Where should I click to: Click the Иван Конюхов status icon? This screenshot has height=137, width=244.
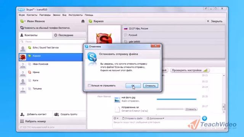pos(29,64)
